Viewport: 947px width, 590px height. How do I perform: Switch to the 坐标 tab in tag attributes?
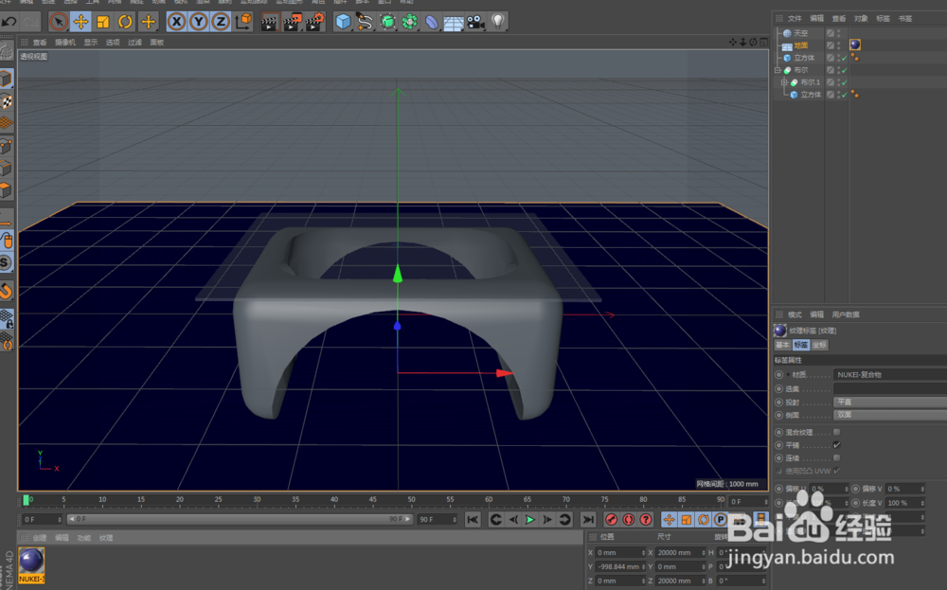pyautogui.click(x=821, y=345)
